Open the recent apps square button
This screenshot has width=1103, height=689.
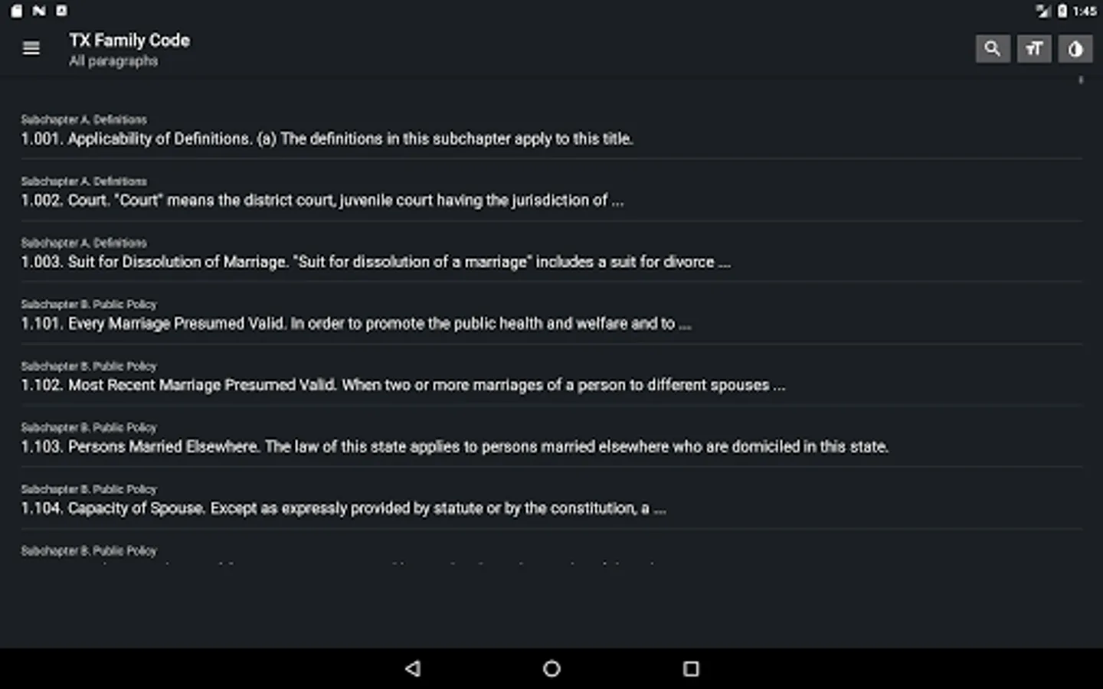[x=691, y=668]
